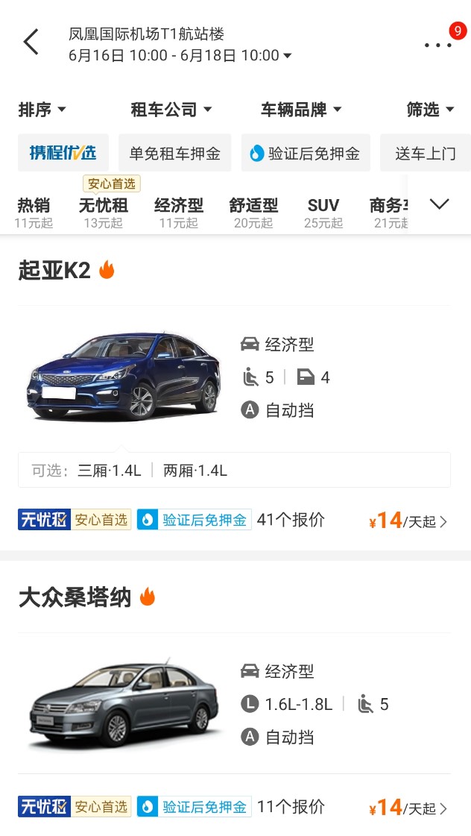Open the more options menu with notification badge
Viewport: 471px width, 836px height.
pyautogui.click(x=437, y=46)
